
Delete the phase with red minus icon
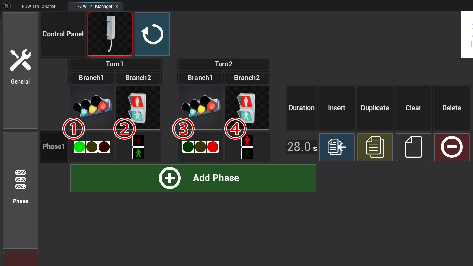pos(451,147)
